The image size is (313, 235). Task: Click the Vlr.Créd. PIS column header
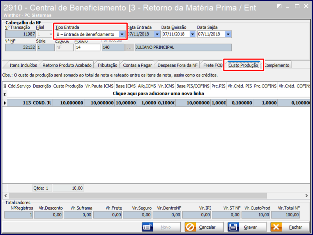[x=240, y=86]
